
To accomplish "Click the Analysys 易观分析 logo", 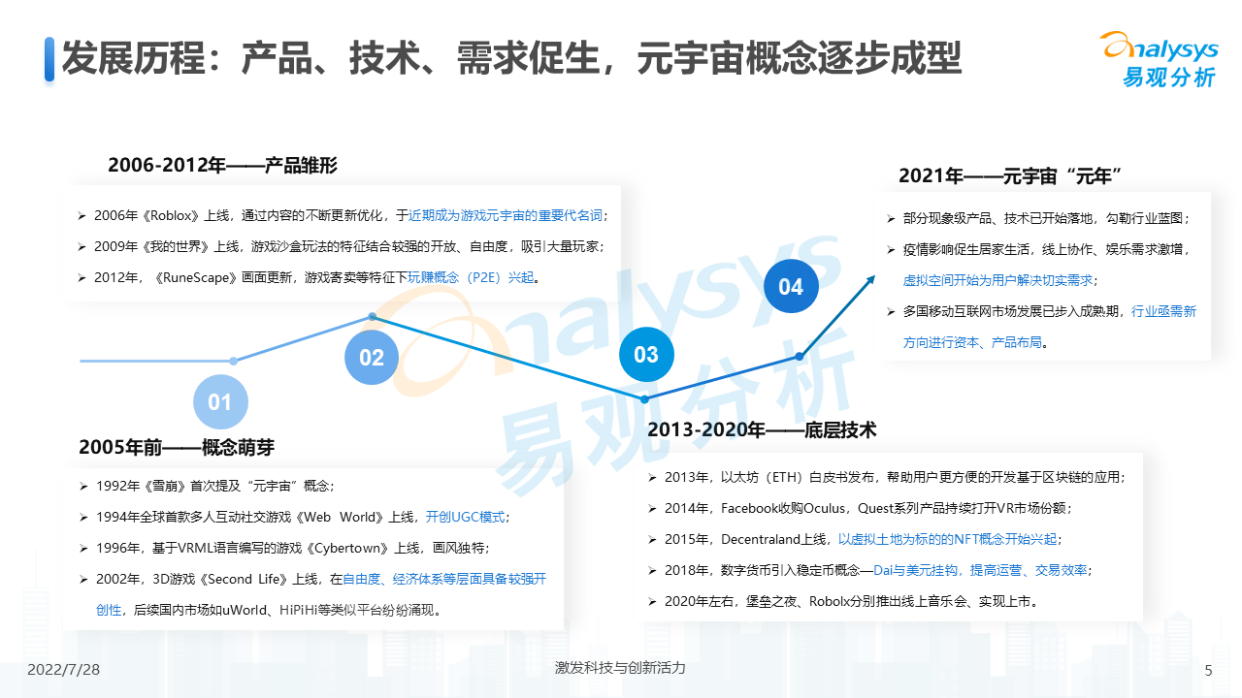I will point(1159,60).
